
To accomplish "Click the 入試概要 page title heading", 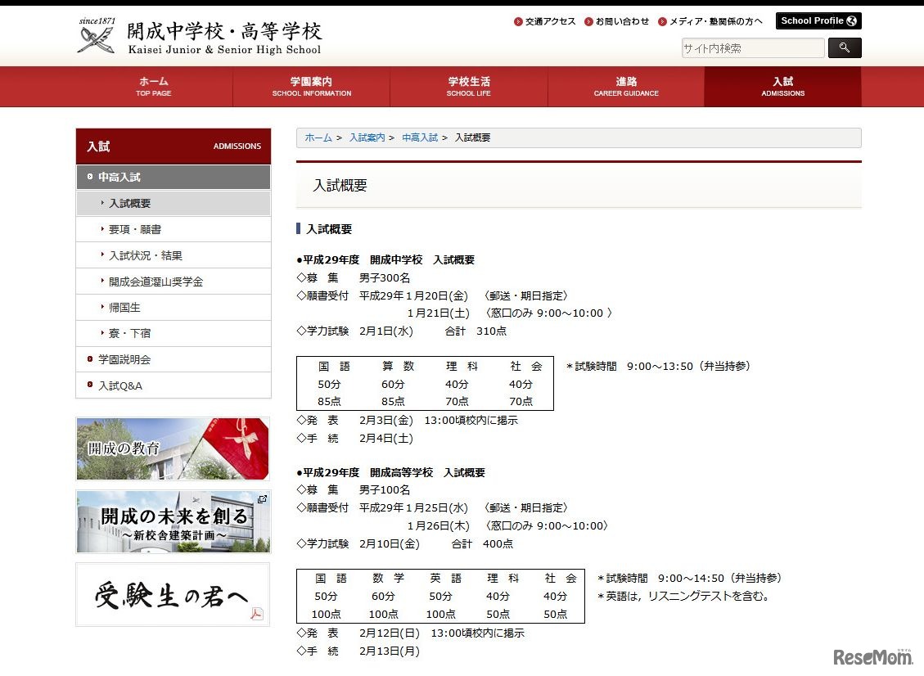I will [340, 186].
